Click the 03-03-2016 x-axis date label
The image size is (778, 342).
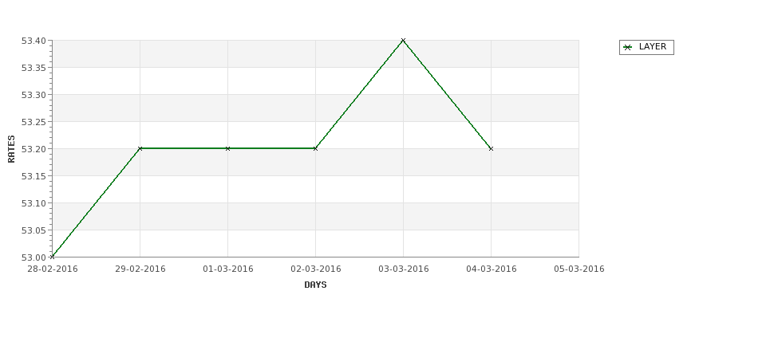(x=404, y=269)
